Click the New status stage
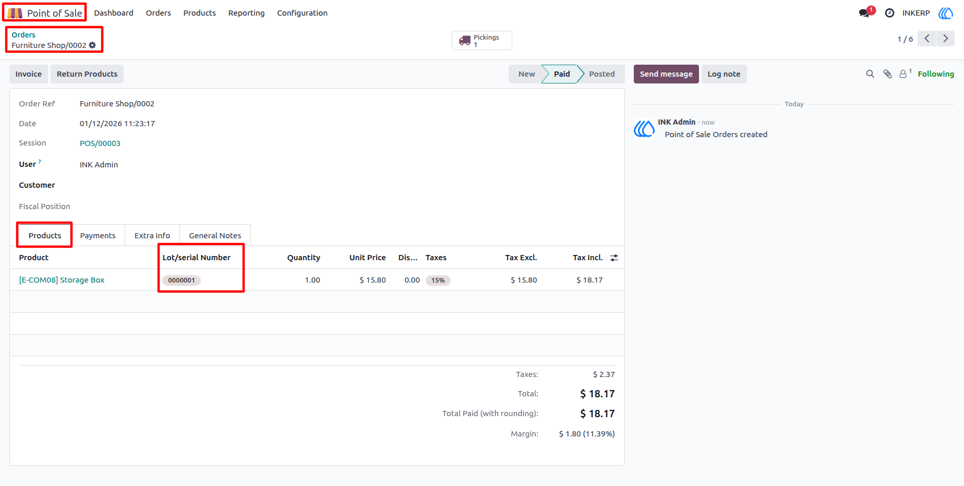This screenshot has height=486, width=964. 526,74
